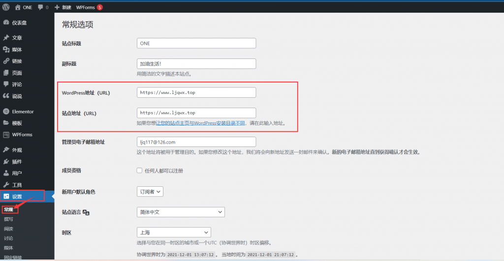Click the WordPress logo icon in admin bar
The image size is (504, 261).
pos(6,7)
